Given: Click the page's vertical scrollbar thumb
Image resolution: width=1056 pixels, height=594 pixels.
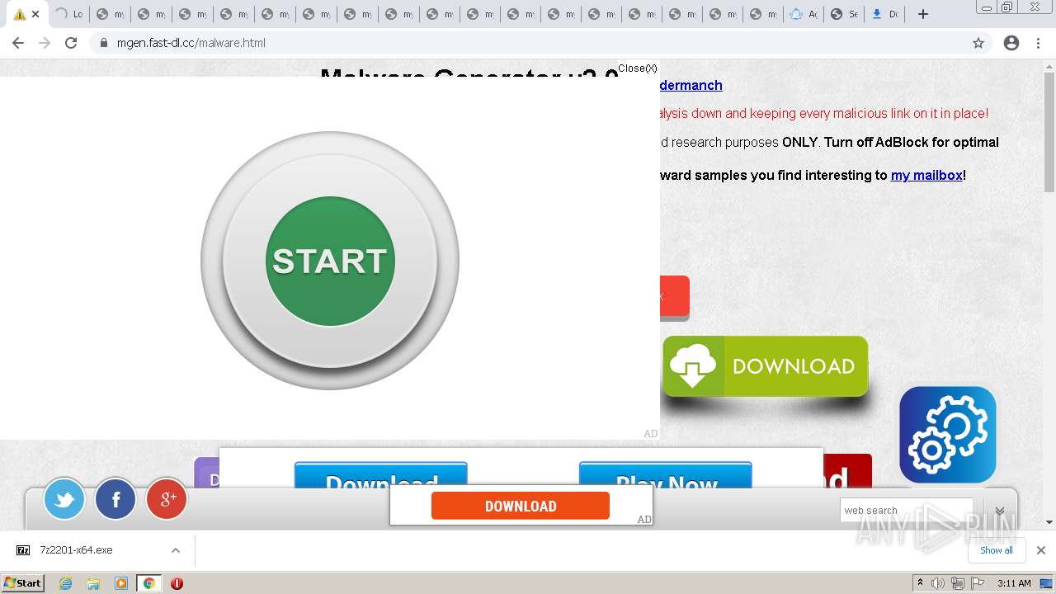Looking at the screenshot, I should (x=1049, y=132).
